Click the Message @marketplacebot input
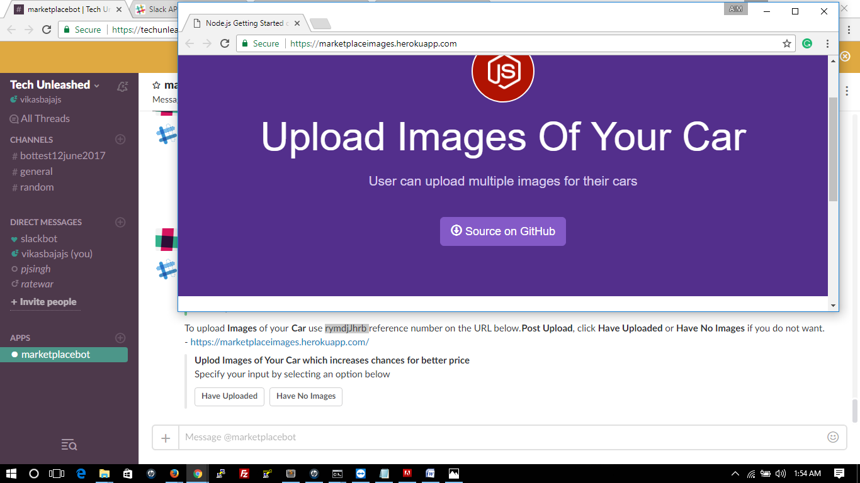The width and height of the screenshot is (860, 483). pyautogui.click(x=502, y=437)
